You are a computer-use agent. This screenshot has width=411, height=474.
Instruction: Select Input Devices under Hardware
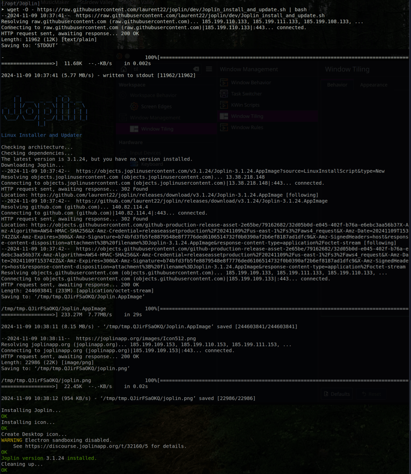pos(145,153)
